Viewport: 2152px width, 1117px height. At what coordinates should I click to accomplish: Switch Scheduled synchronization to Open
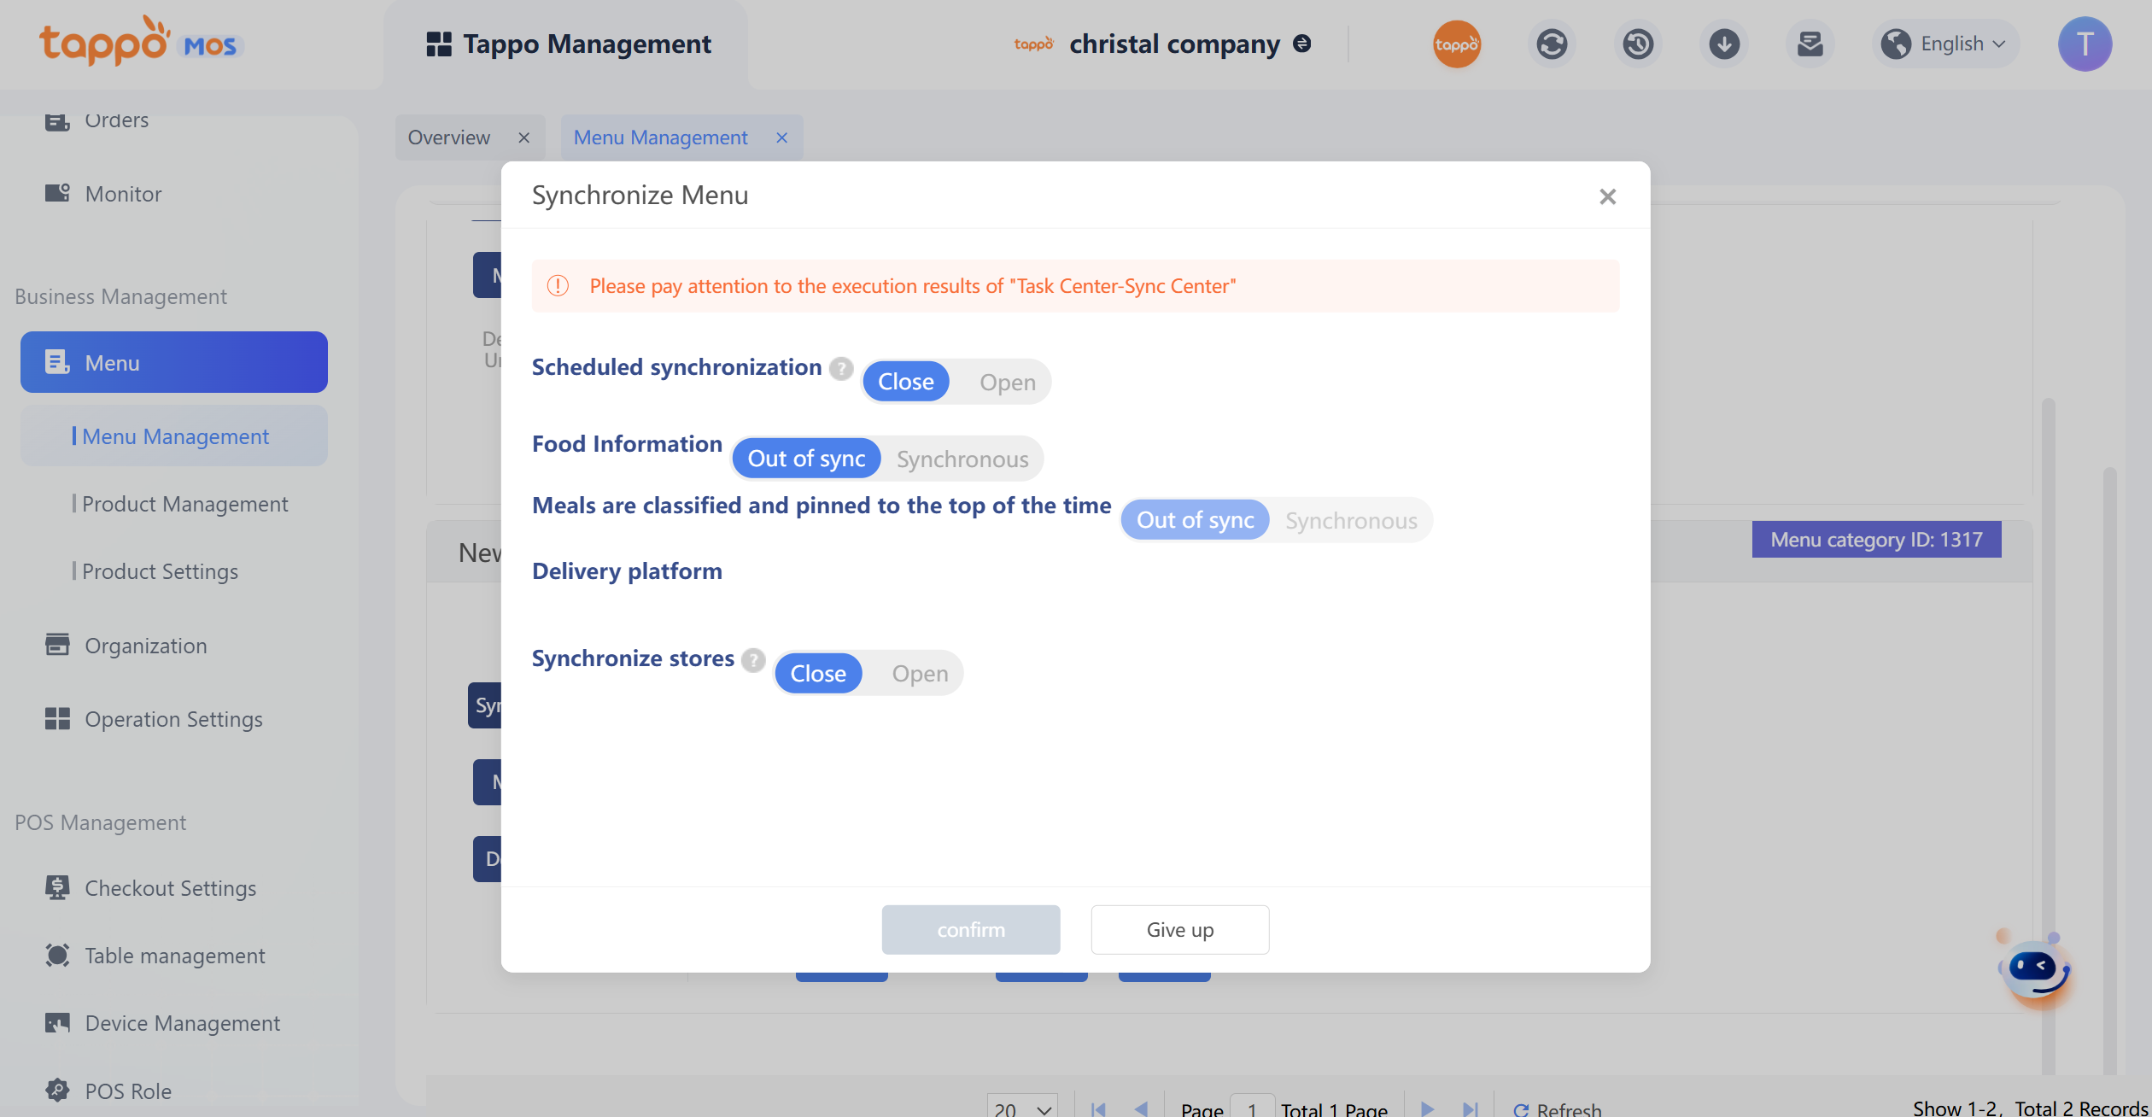[x=1007, y=383]
